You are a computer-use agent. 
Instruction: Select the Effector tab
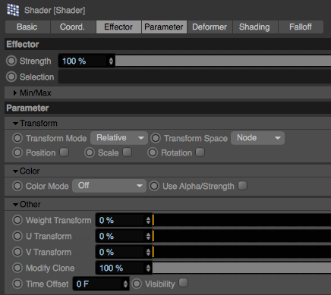point(118,27)
